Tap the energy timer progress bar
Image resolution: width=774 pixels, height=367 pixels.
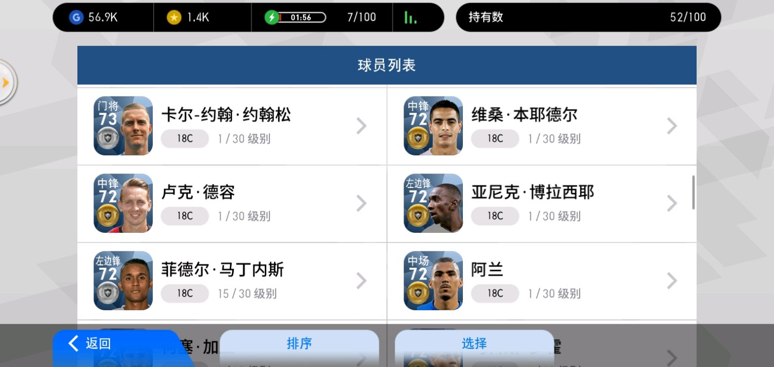302,18
